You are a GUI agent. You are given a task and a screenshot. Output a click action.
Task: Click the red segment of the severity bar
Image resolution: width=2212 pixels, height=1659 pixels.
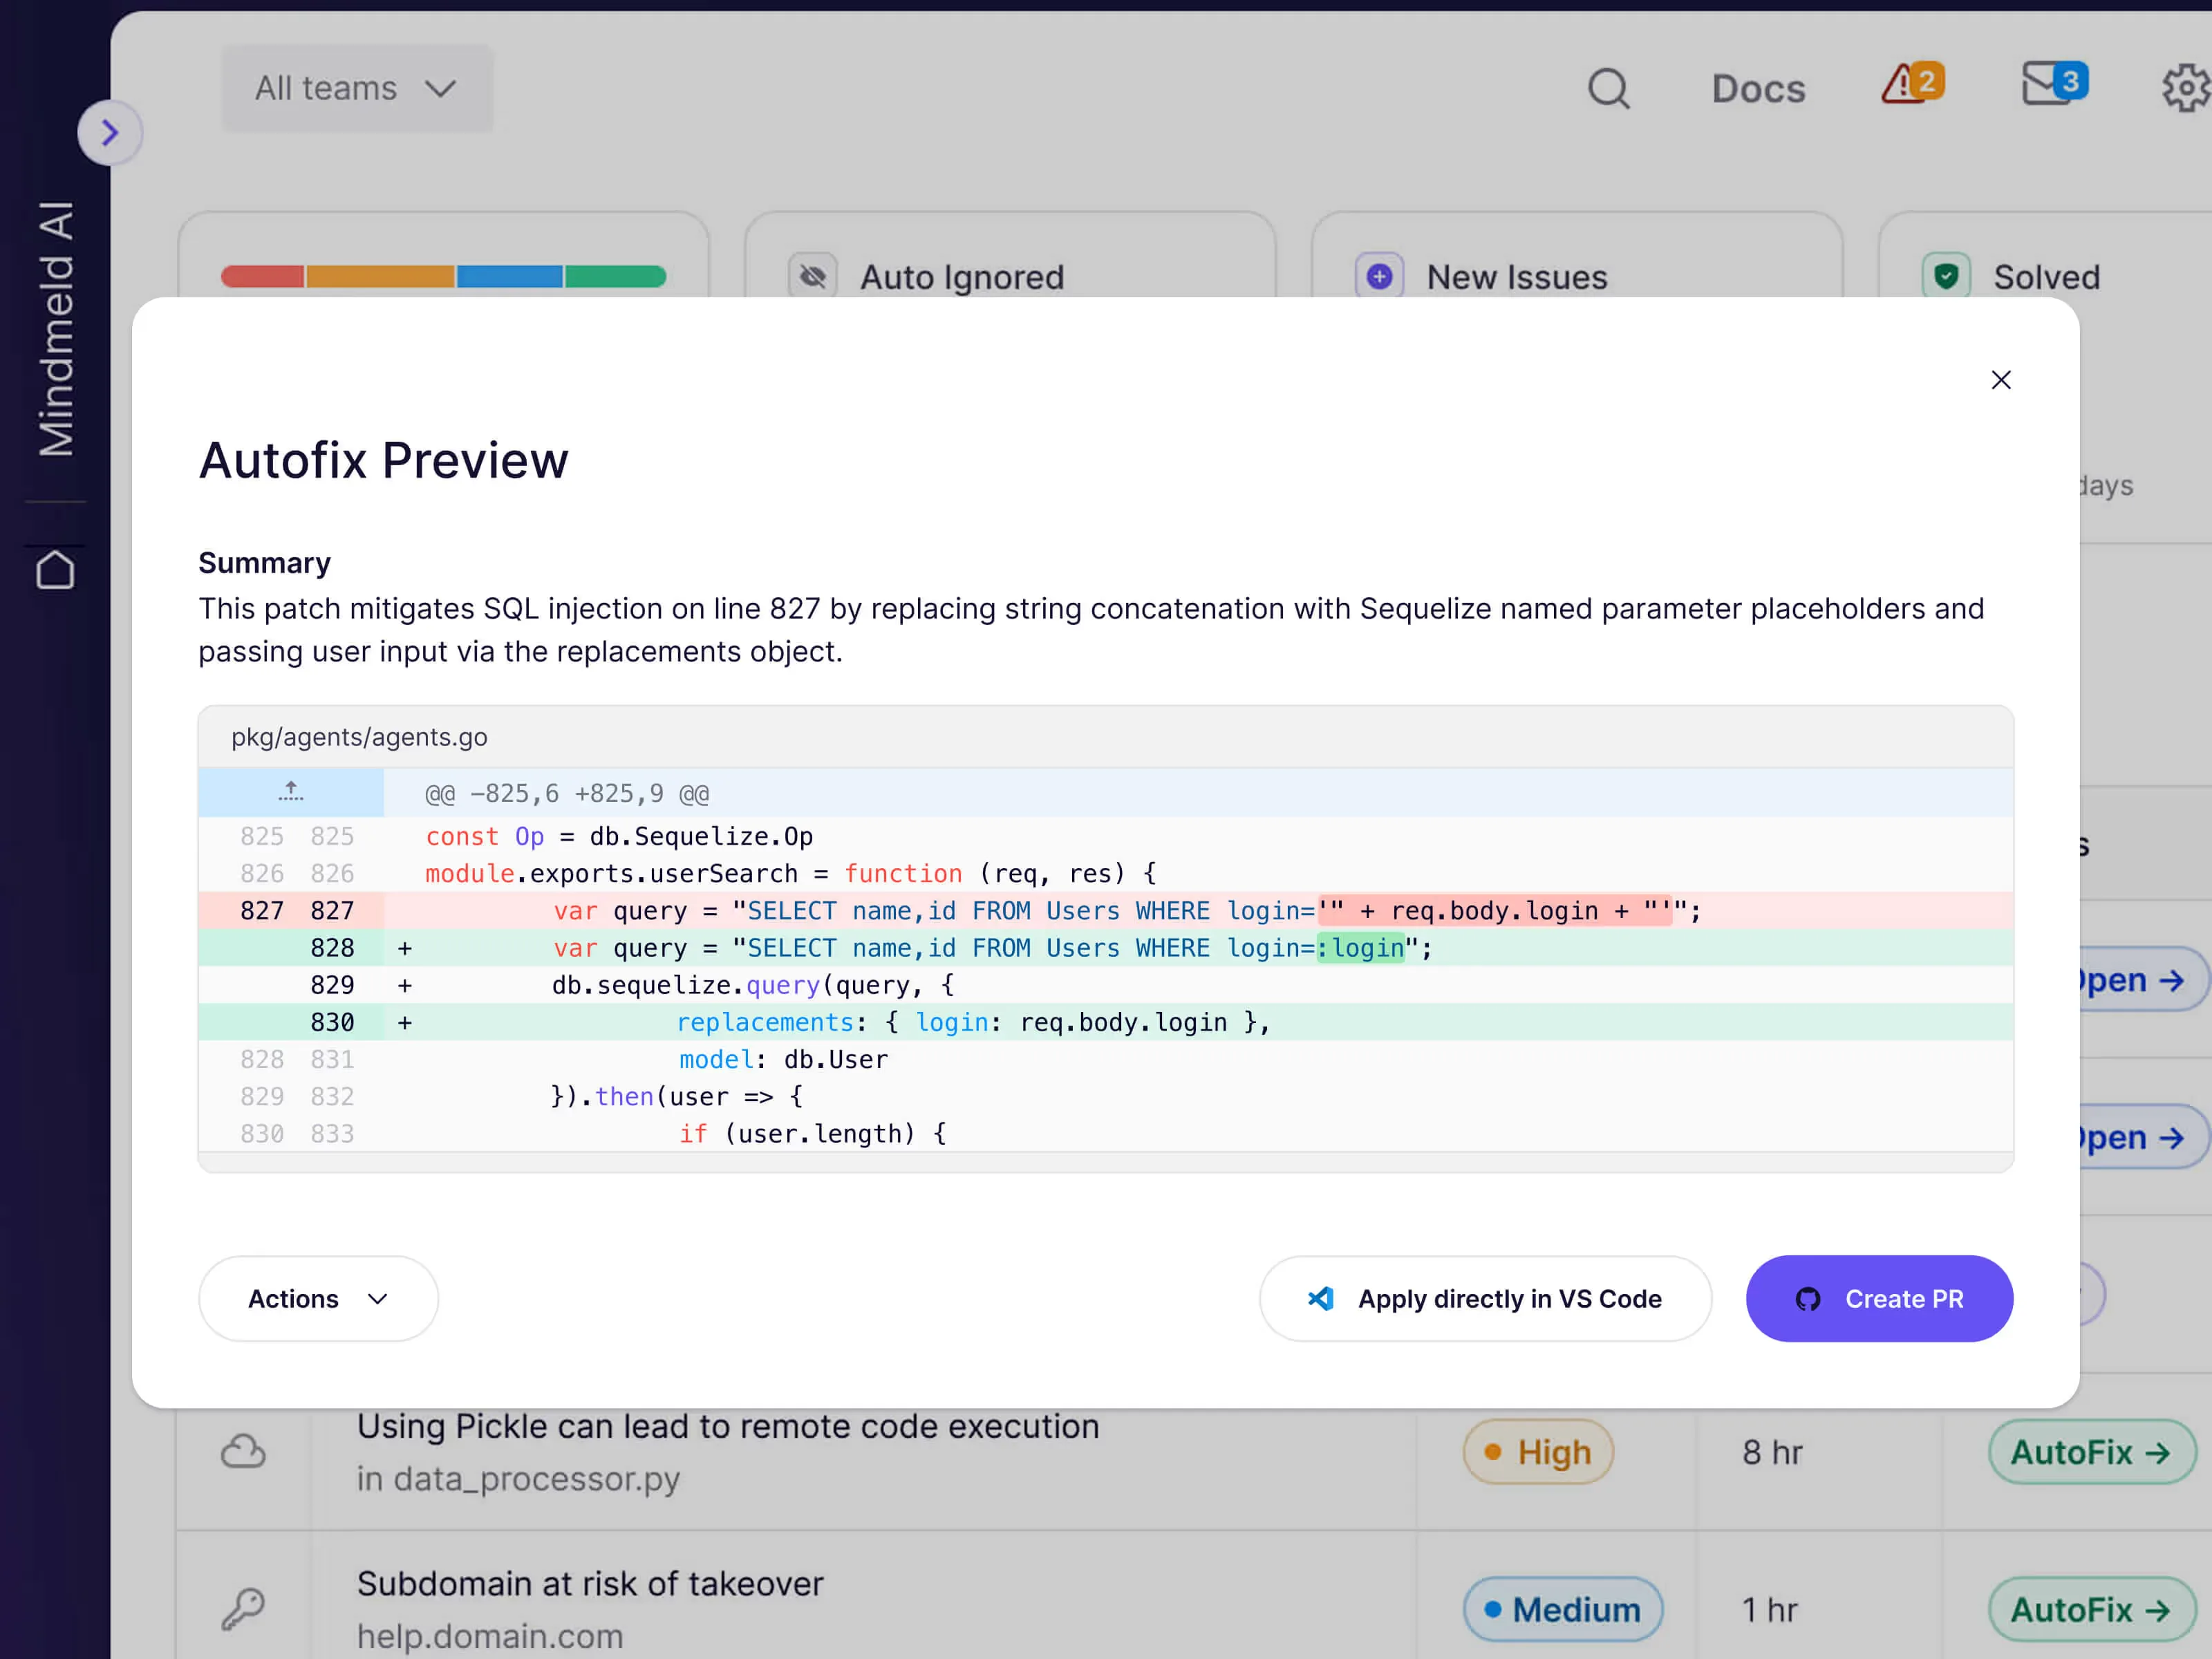pyautogui.click(x=263, y=276)
